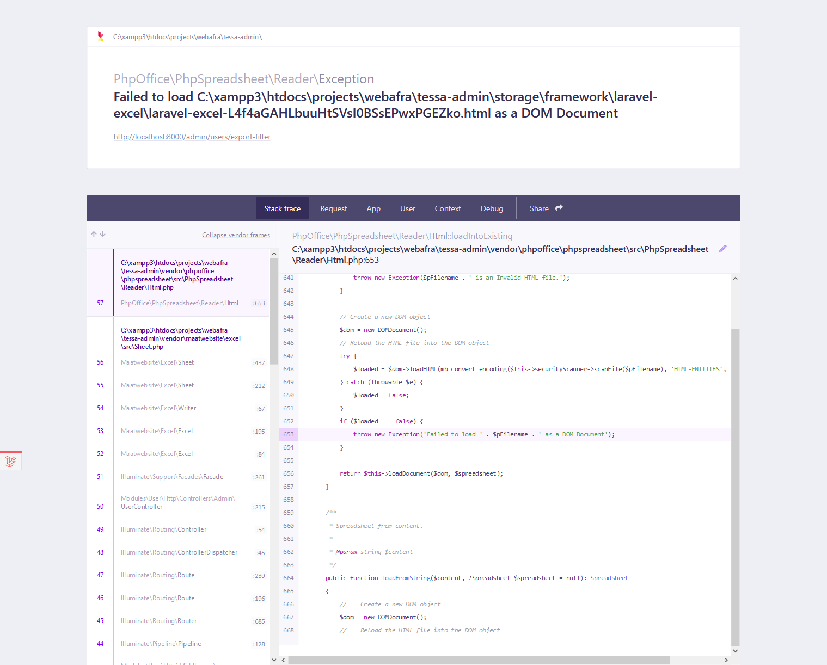The image size is (827, 665).
Task: Open the User tab
Action: (408, 208)
